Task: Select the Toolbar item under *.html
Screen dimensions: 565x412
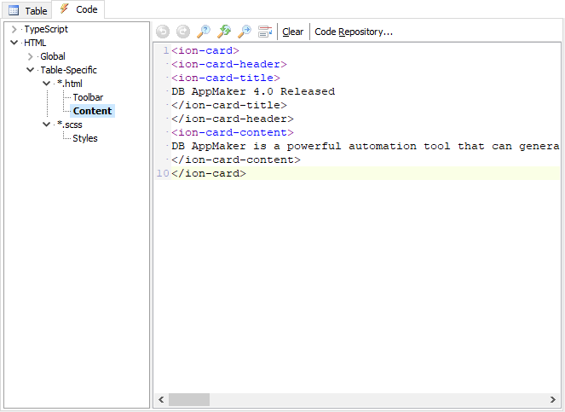Action: [x=88, y=97]
